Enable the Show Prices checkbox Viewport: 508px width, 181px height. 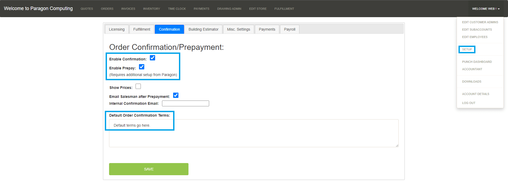coord(138,87)
